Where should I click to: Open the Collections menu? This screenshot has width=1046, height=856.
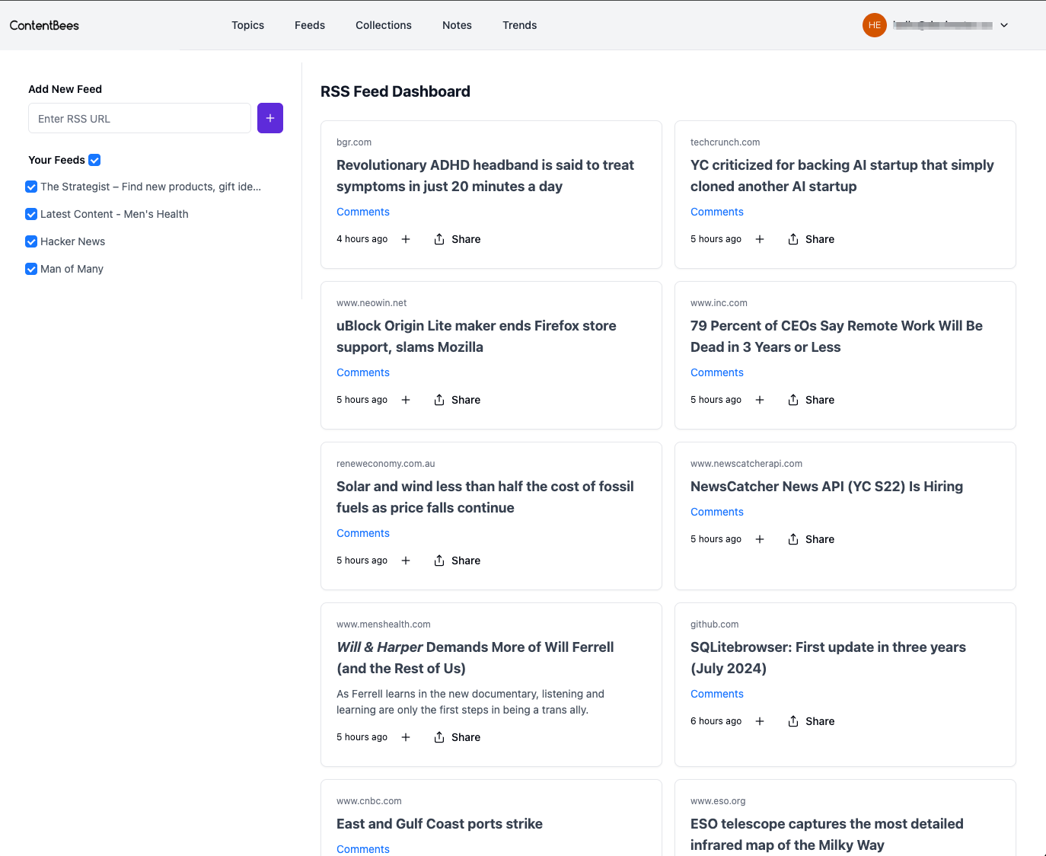tap(384, 25)
